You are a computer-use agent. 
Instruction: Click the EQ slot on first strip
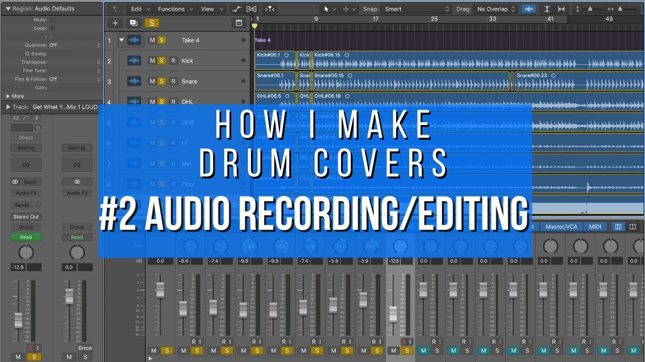point(26,165)
